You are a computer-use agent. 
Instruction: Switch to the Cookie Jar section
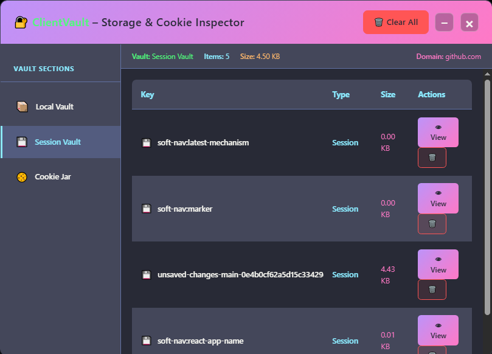point(53,177)
